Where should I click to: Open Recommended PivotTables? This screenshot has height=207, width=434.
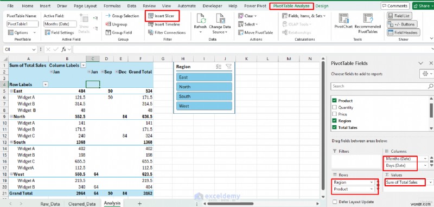(368, 23)
